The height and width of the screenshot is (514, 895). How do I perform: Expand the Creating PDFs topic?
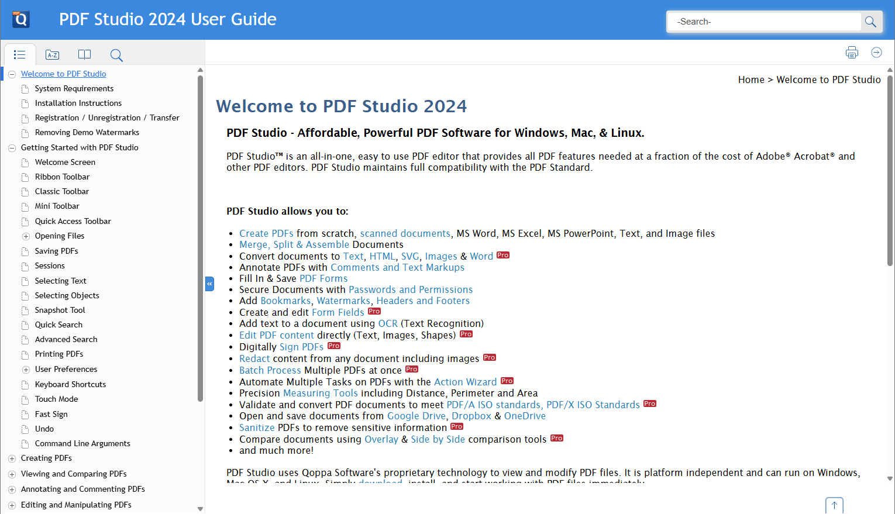click(x=12, y=458)
